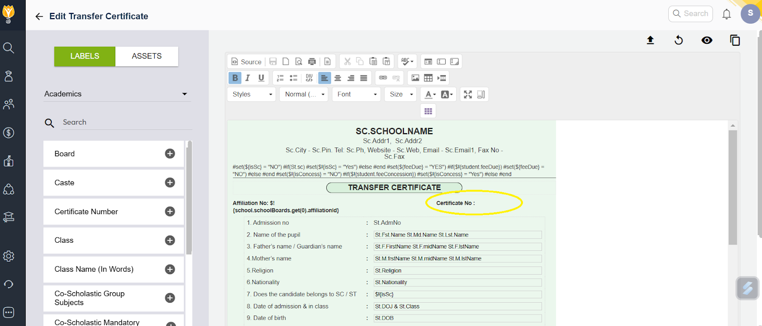762x326 pixels.
Task: Click the Link icon in the toolbar
Action: pos(383,78)
